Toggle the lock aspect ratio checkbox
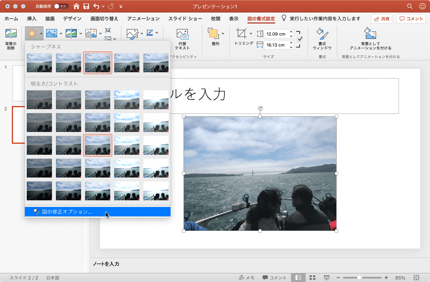The image size is (430, 282). point(300,39)
